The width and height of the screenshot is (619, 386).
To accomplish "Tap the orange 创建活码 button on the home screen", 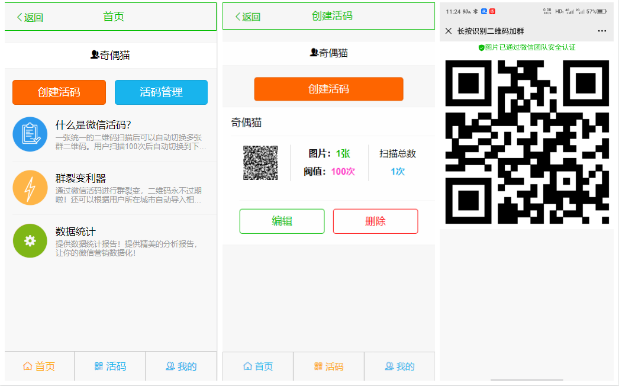I will point(59,92).
